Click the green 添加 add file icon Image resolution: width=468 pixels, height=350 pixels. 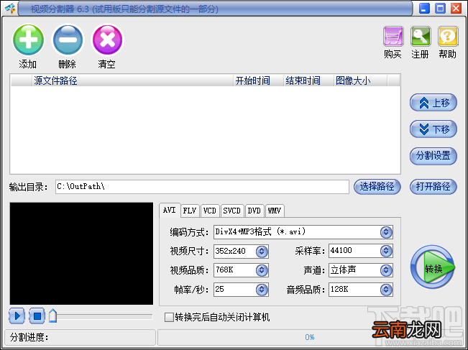(x=28, y=40)
